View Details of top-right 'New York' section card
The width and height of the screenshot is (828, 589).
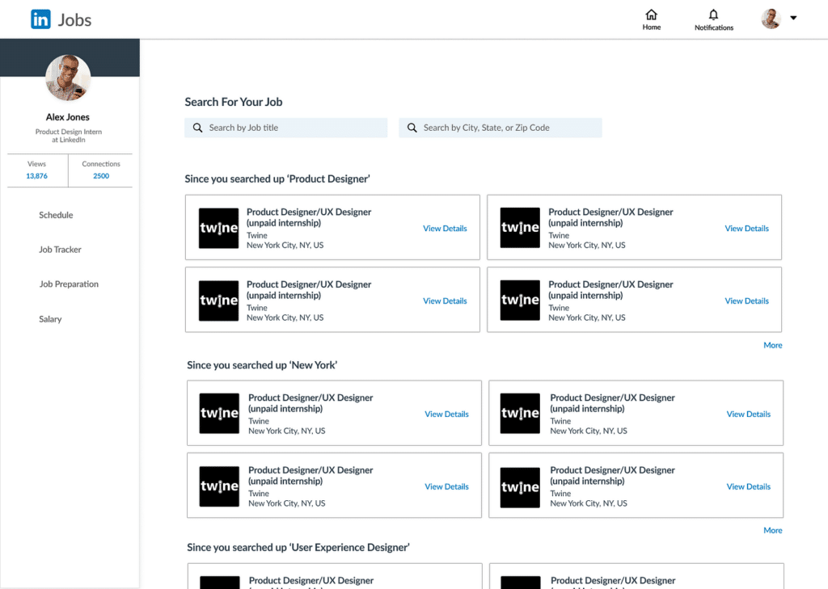click(x=748, y=414)
